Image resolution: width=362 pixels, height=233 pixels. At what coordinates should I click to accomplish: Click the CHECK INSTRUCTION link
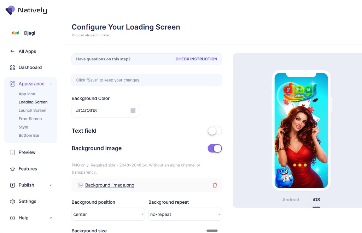click(196, 59)
